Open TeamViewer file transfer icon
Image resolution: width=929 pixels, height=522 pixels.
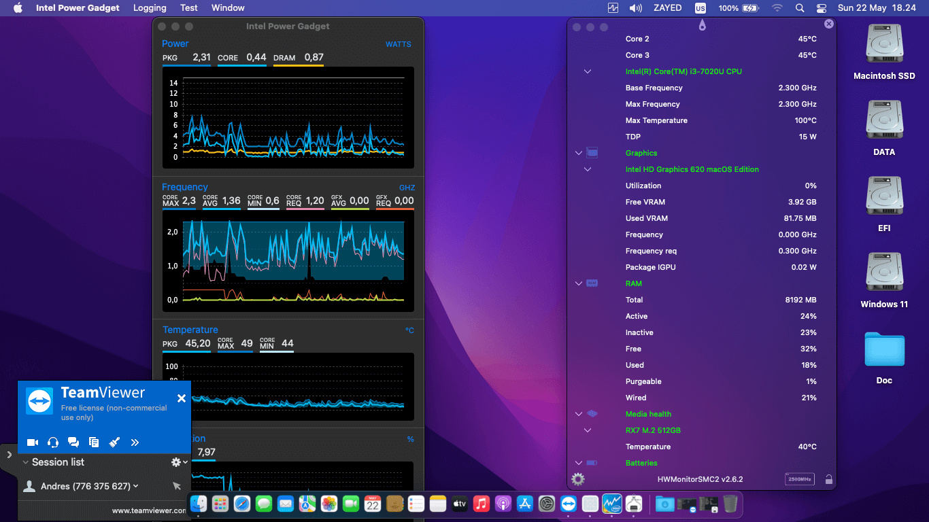93,442
